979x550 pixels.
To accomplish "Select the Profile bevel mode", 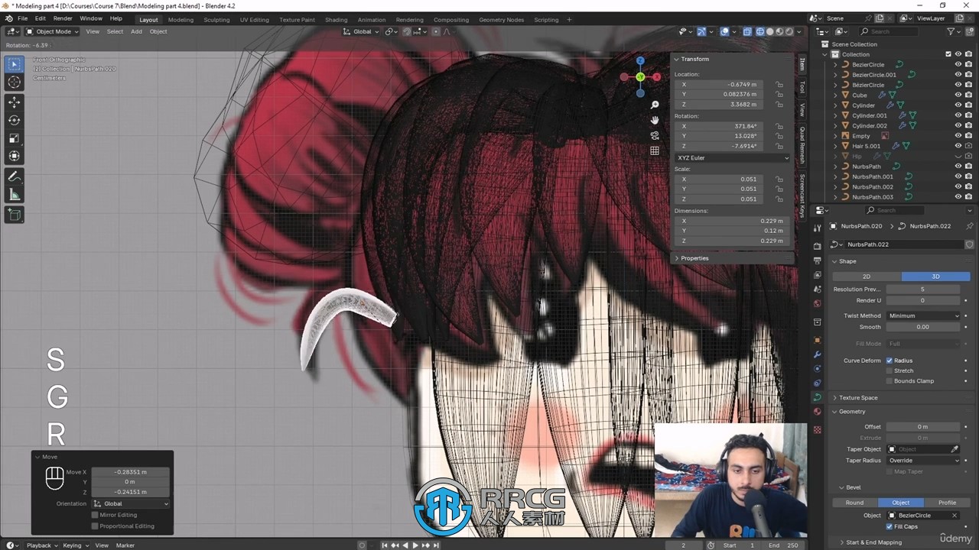I will tap(947, 503).
